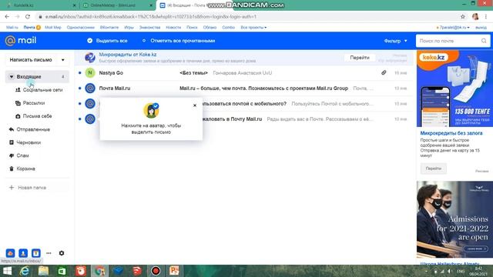Bookmark page with the star icon
493x277 pixels.
[x=463, y=17]
